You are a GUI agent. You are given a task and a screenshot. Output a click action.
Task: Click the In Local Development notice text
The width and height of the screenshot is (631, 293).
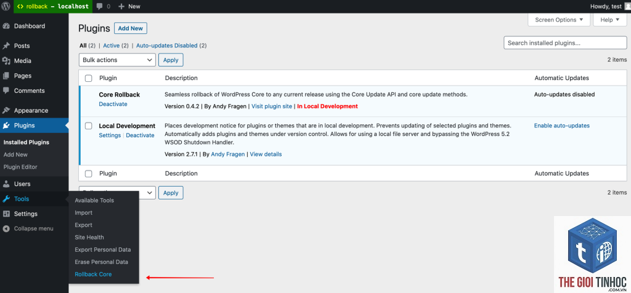pyautogui.click(x=327, y=106)
